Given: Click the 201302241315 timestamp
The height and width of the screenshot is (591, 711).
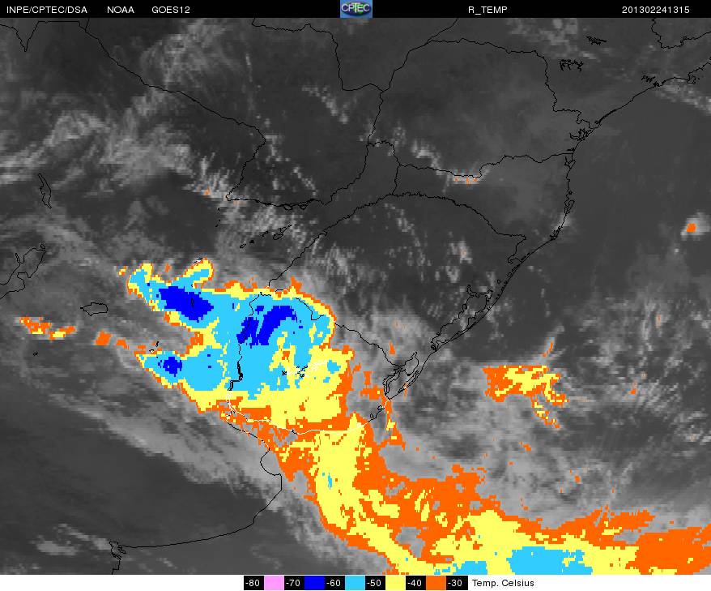Looking at the screenshot, I should [x=656, y=10].
